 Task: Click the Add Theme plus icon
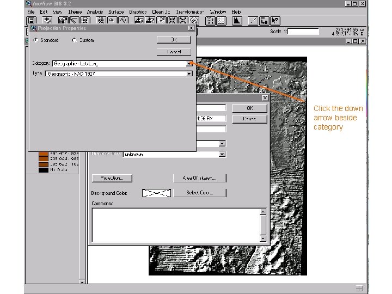[x=47, y=21]
